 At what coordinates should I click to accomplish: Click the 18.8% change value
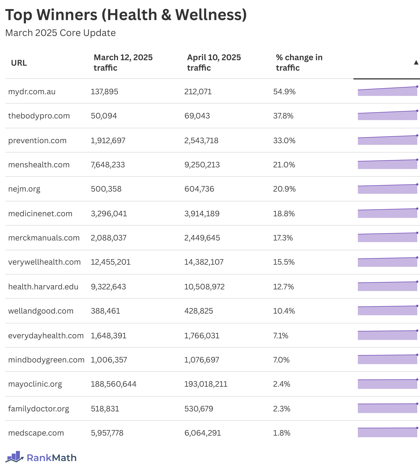point(284,214)
